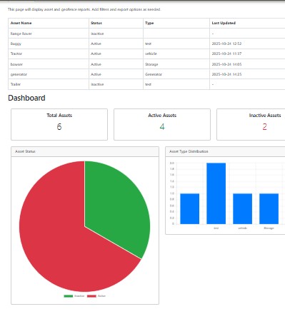Click Active status in Buggy row
The image size is (285, 329).
tap(96, 44)
